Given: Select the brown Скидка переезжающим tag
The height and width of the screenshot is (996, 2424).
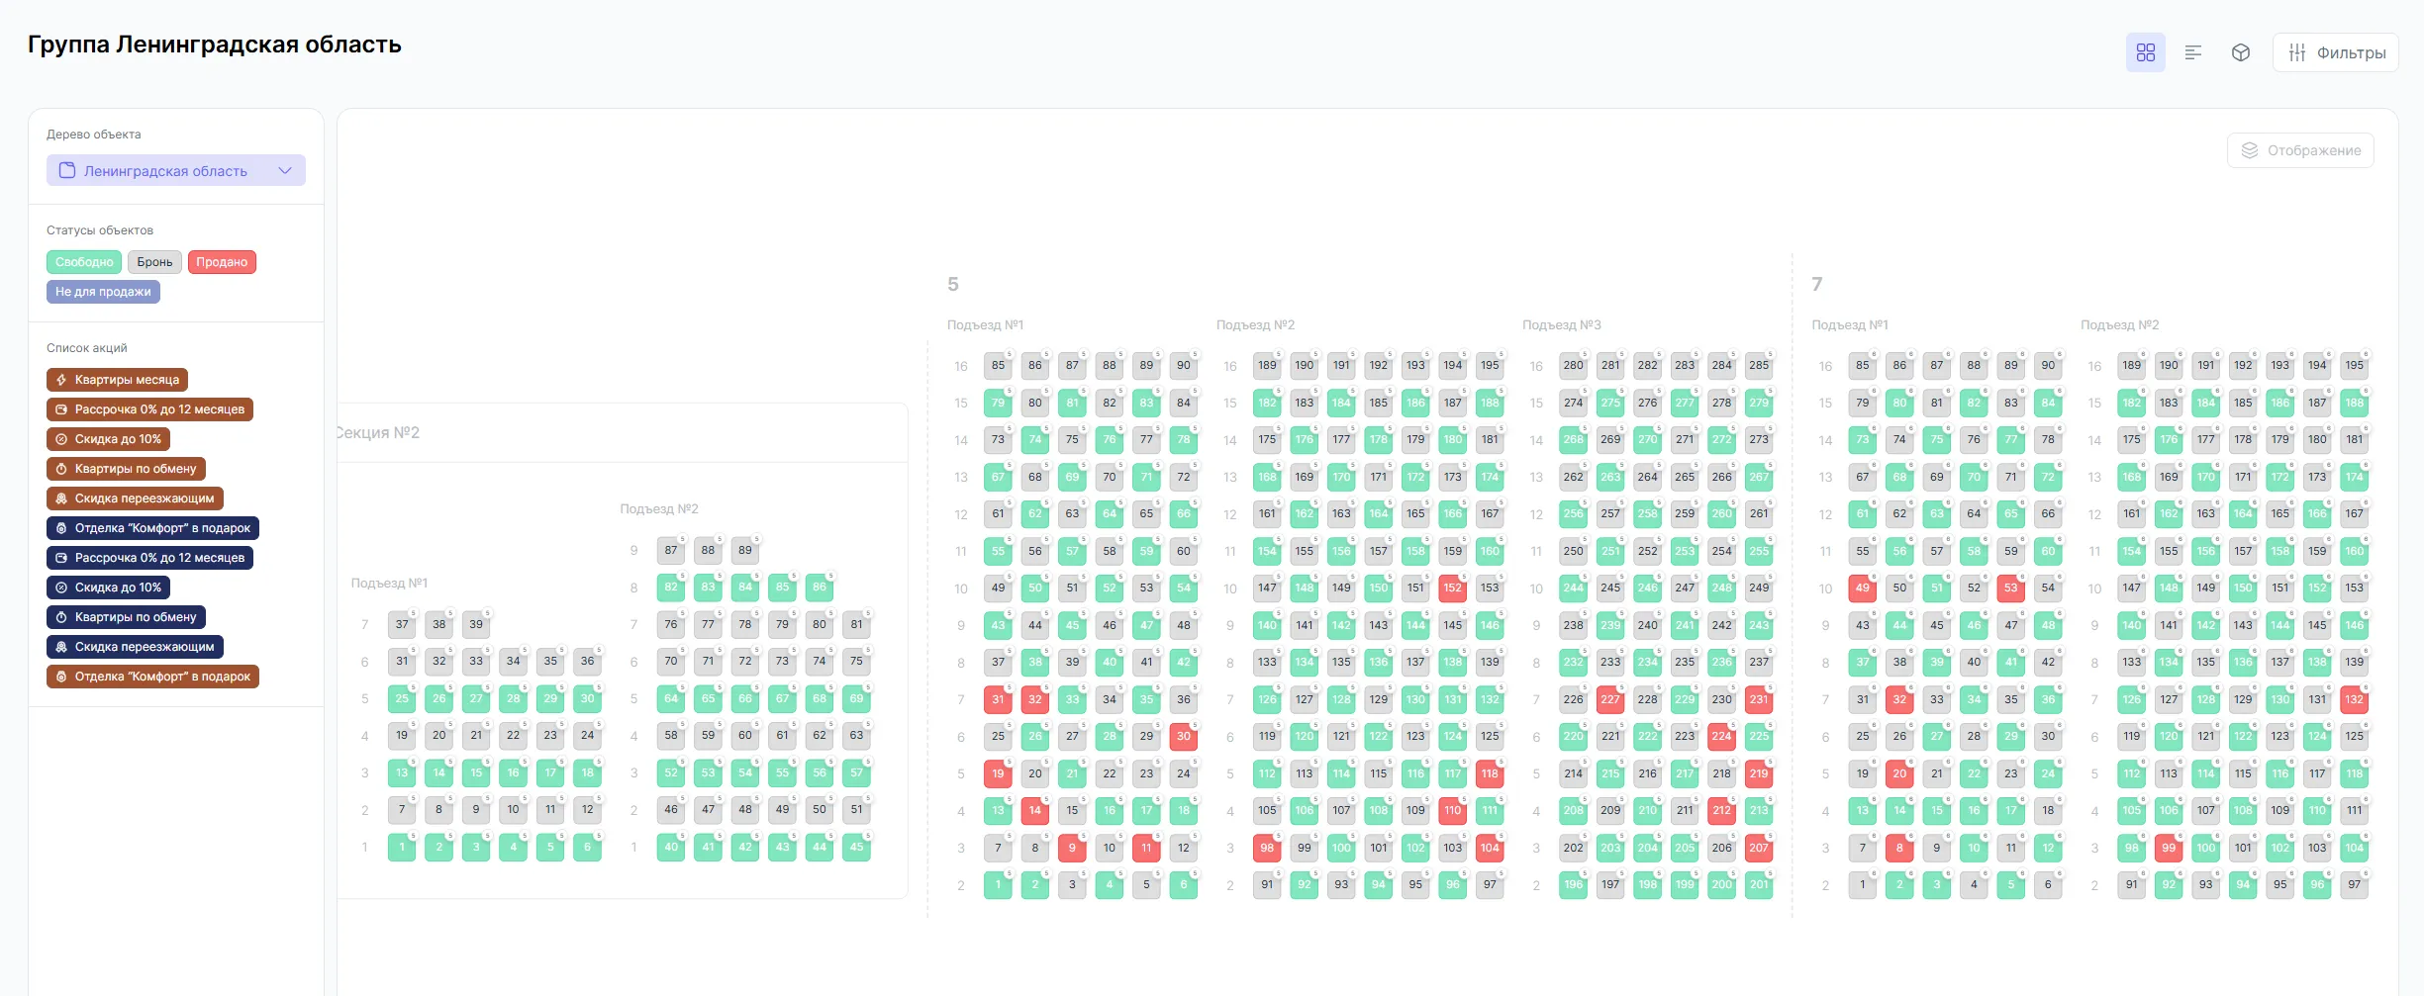Looking at the screenshot, I should (x=135, y=498).
